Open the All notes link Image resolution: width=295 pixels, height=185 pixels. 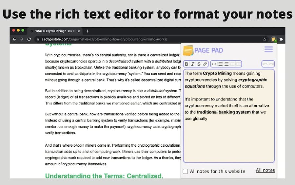(x=265, y=170)
